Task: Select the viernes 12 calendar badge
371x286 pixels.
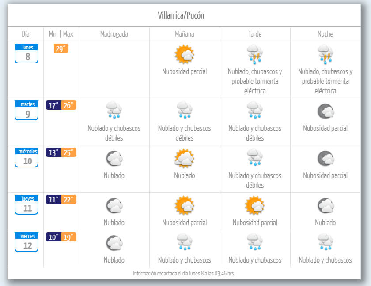Action: 26,242
